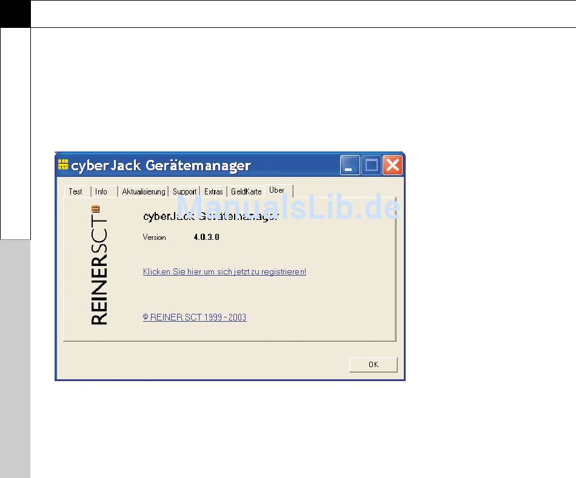Image resolution: width=576 pixels, height=478 pixels.
Task: Switch to the Test tab
Action: coord(76,191)
